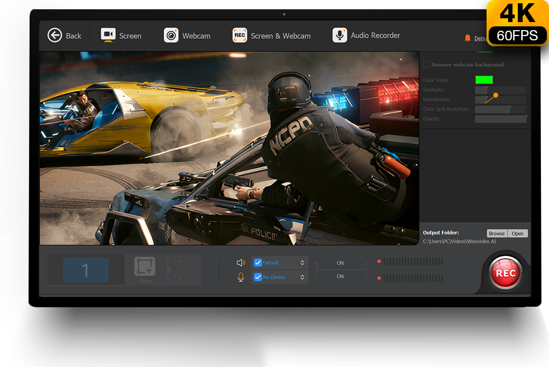The width and height of the screenshot is (549, 367).
Task: Select monitor 1 thumbnail
Action: tap(86, 270)
